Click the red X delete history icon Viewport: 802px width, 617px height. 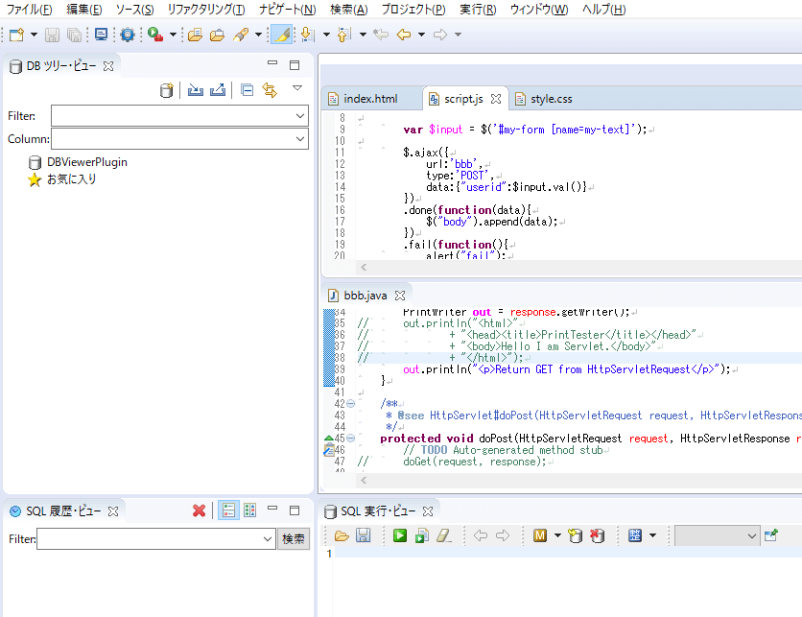199,510
